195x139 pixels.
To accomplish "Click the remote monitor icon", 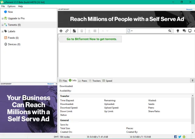I will pyautogui.click(x=190, y=31).
